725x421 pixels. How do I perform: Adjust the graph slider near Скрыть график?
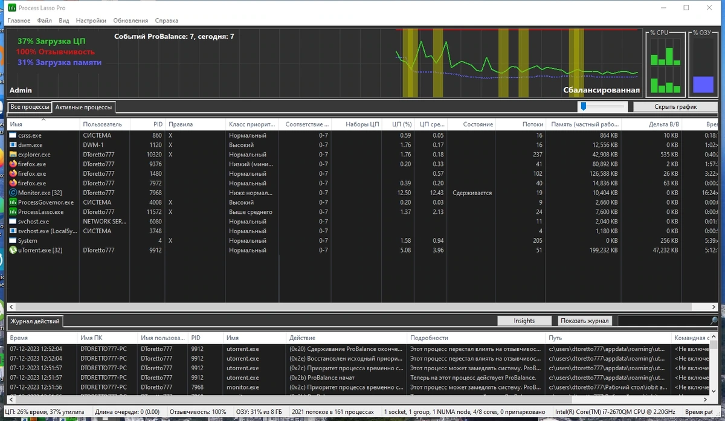click(583, 106)
